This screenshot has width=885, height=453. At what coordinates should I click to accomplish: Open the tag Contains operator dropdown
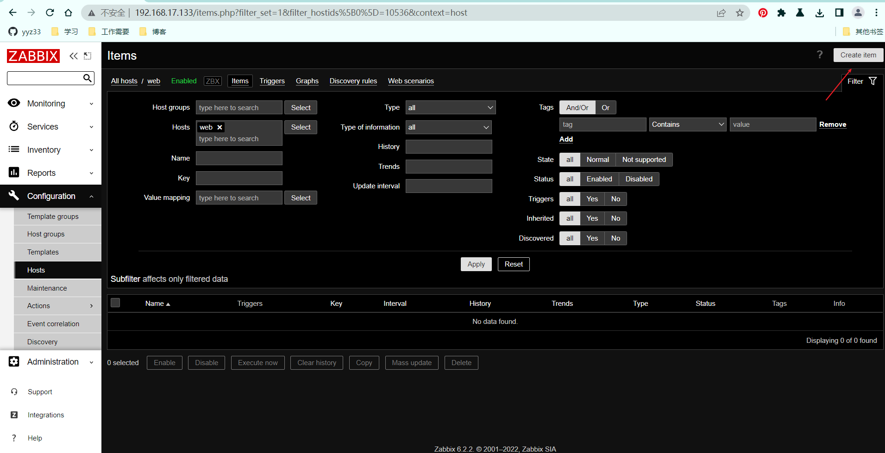tap(688, 124)
